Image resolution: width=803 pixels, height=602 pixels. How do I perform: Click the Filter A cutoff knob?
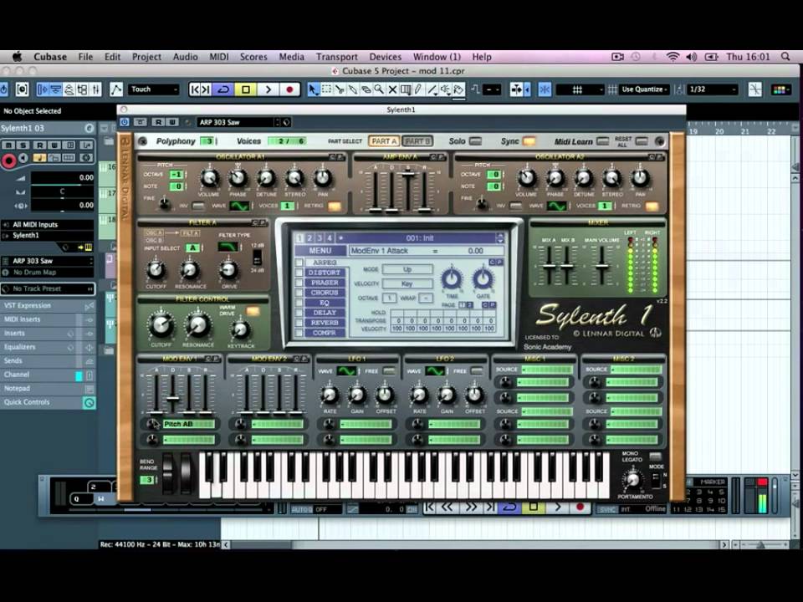[156, 269]
